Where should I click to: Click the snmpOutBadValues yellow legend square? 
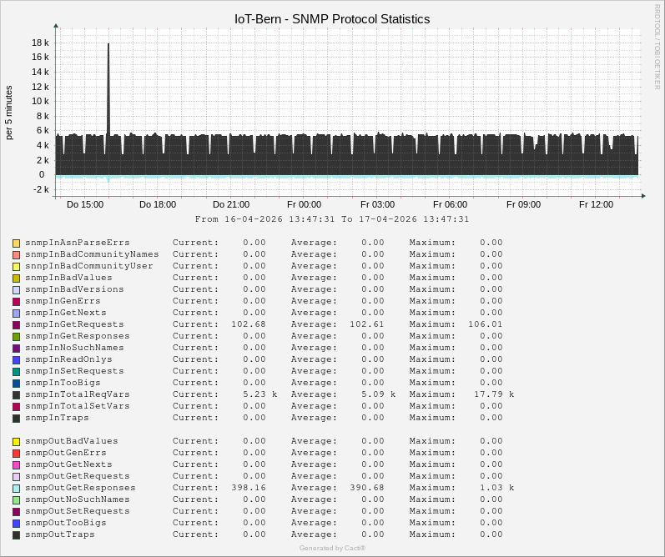pos(16,441)
